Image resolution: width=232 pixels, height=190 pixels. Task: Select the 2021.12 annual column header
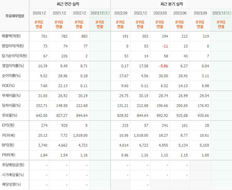(x=59, y=13)
